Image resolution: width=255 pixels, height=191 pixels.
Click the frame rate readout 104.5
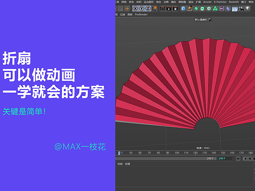[203, 148]
